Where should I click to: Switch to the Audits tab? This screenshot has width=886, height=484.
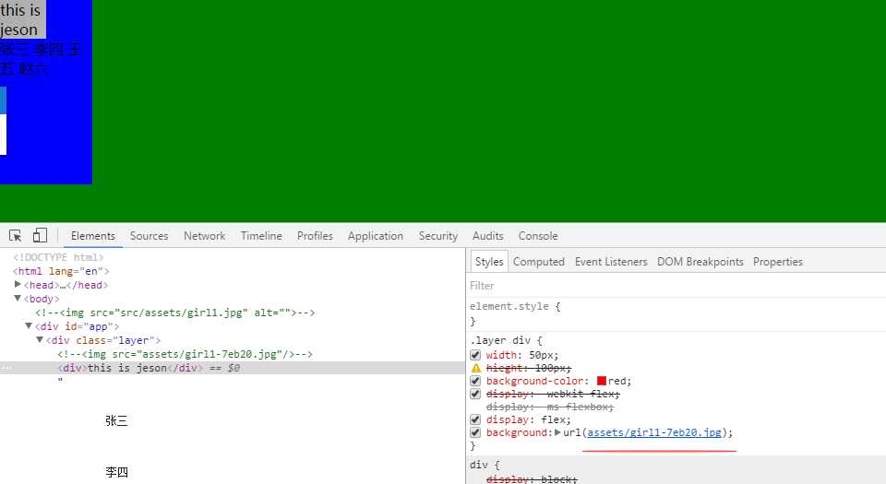487,236
